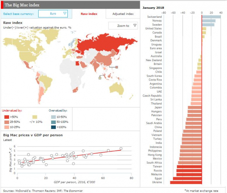Click the >100% overvalued dark swatch
Screen dimensions: 227x193
54,127
